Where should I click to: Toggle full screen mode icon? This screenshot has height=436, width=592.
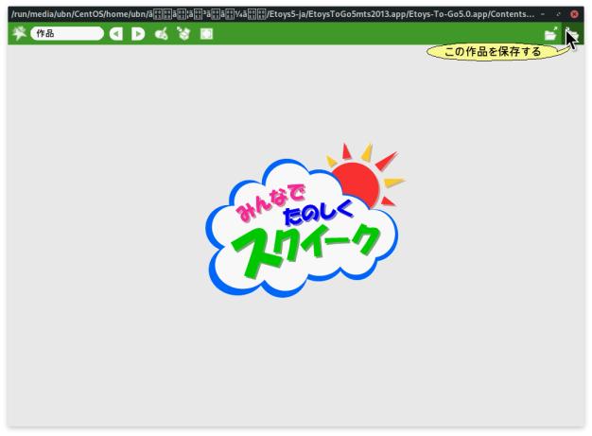(206, 34)
